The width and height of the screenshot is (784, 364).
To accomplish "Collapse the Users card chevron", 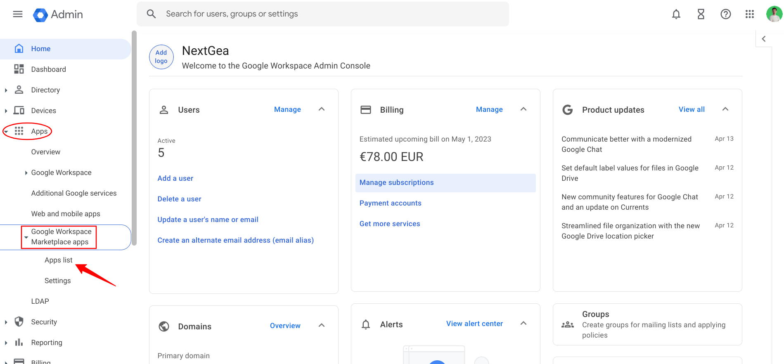I will [322, 109].
